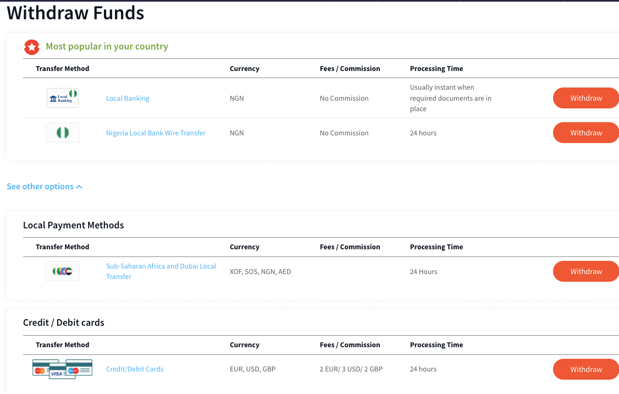Image resolution: width=619 pixels, height=394 pixels.
Task: Click the Local Payment Methods heading
Action: (x=74, y=225)
